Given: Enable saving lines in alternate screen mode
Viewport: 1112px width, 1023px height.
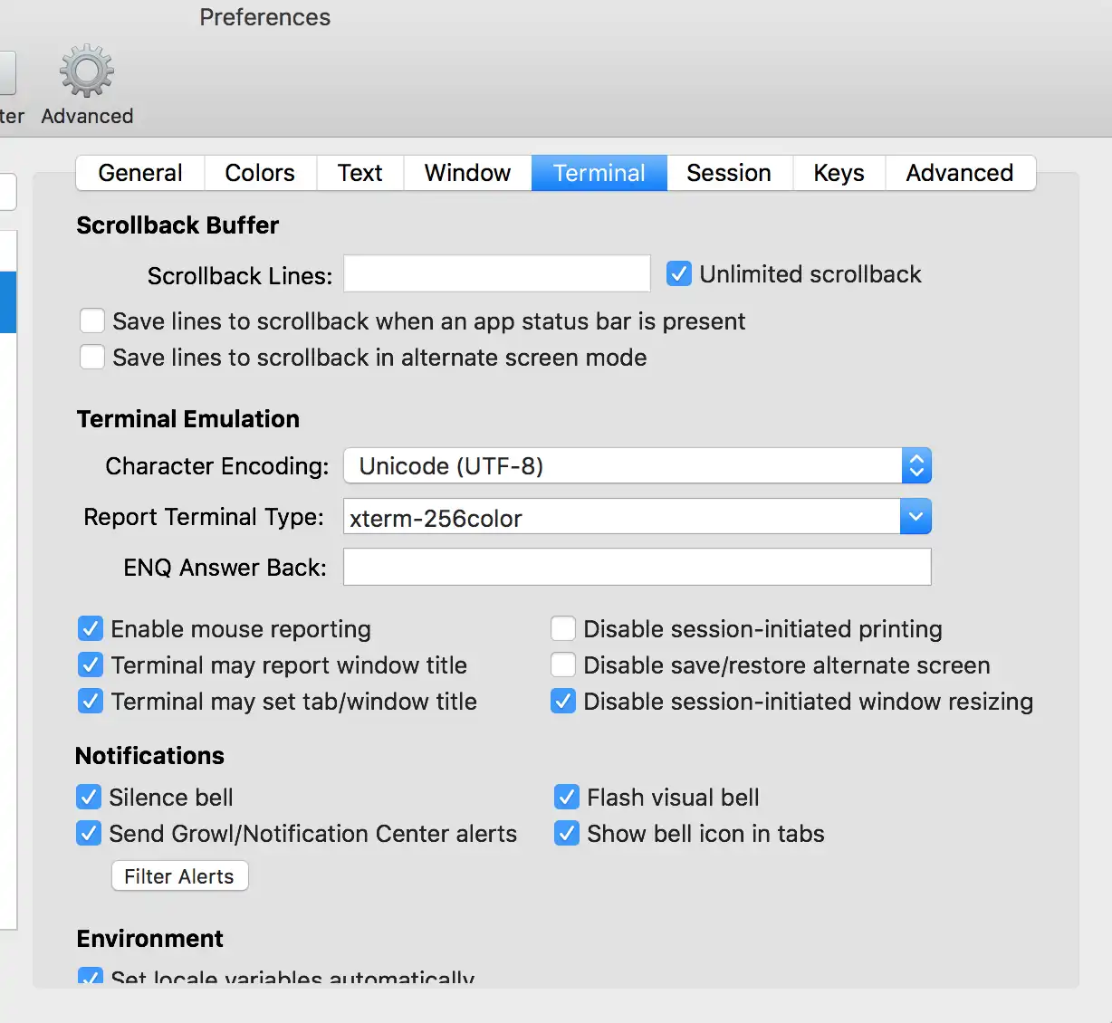Looking at the screenshot, I should point(92,358).
